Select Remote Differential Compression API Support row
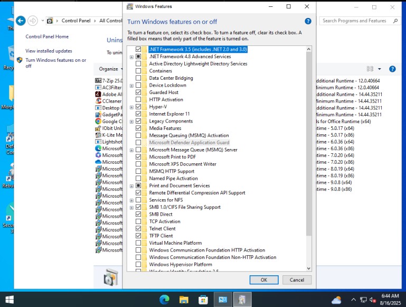 197,193
